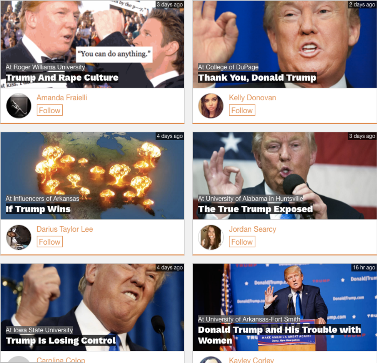Click the Kelly Donovan author name
This screenshot has height=363, width=377.
252,98
